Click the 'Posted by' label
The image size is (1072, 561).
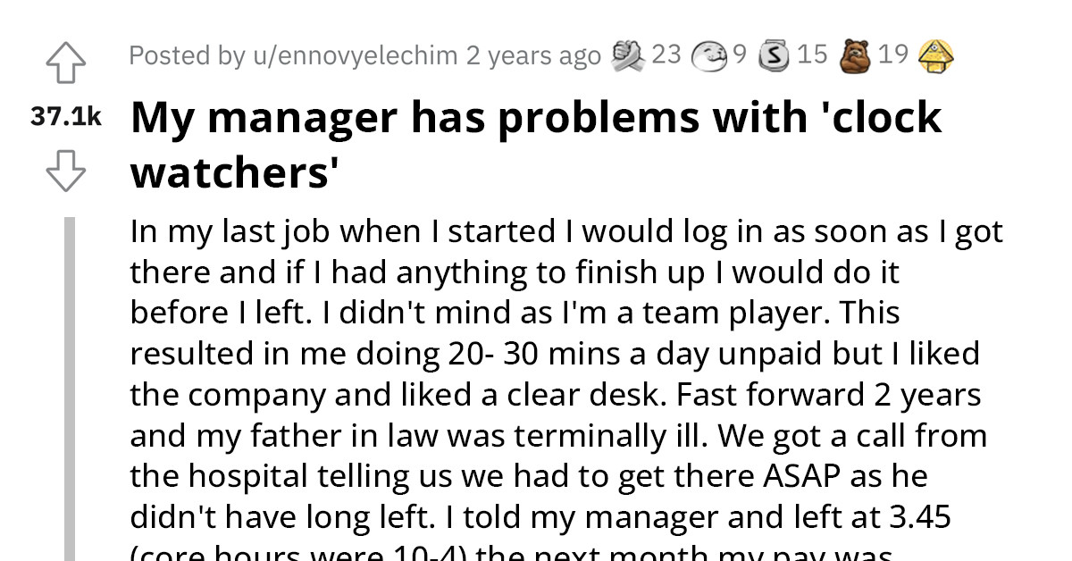coord(189,55)
